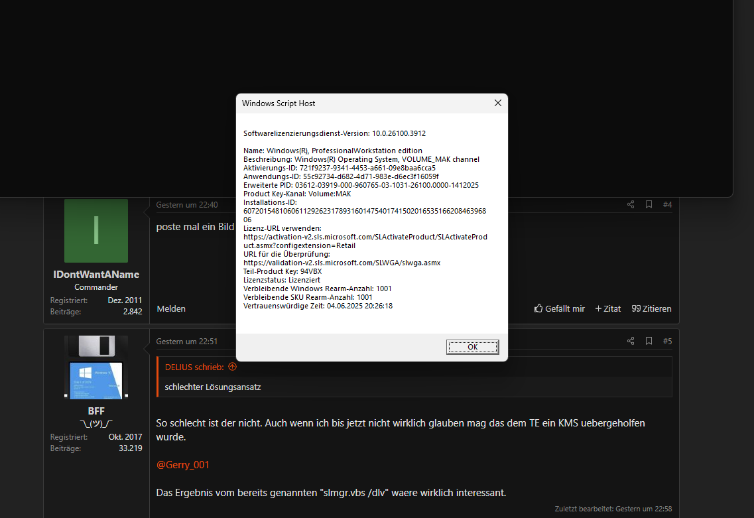
Task: Select Vertrauenswürdige Zeit line
Action: pos(318,306)
